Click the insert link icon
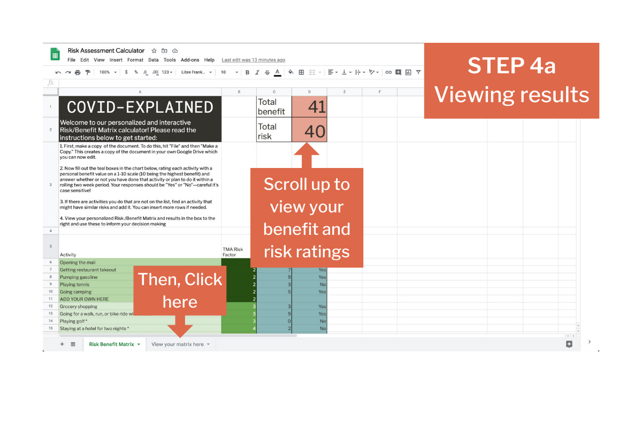 click(x=388, y=72)
